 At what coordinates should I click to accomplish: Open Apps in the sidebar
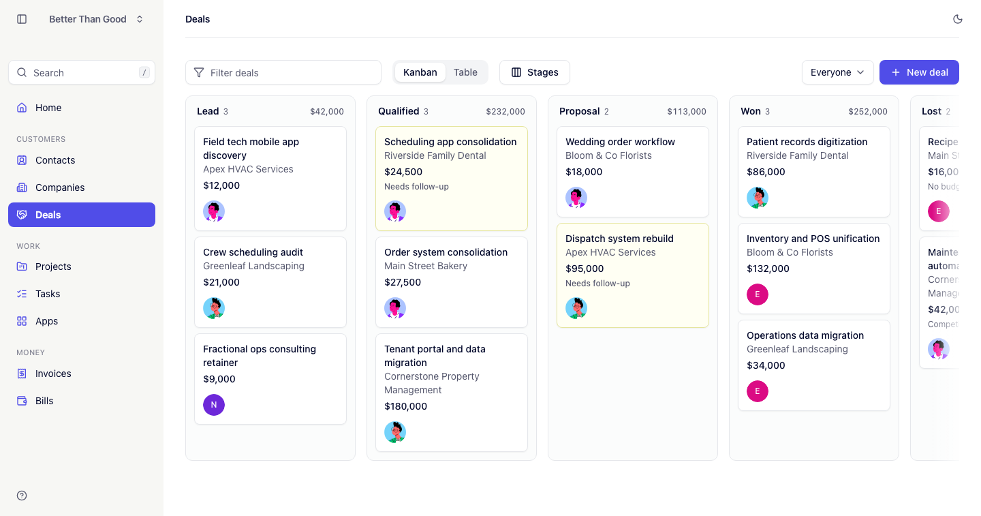tap(82, 321)
